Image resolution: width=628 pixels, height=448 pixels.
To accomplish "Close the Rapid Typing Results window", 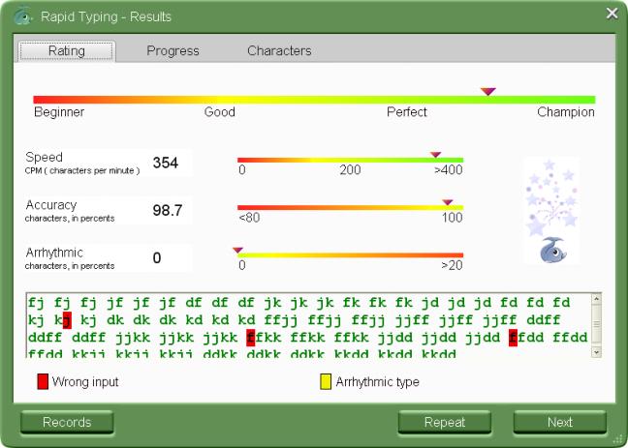I will pyautogui.click(x=612, y=14).
